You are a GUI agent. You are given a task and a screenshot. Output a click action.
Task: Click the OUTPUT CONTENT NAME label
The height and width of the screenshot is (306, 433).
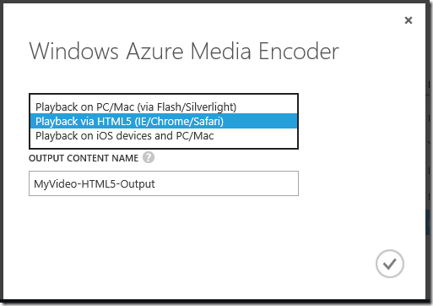84,158
